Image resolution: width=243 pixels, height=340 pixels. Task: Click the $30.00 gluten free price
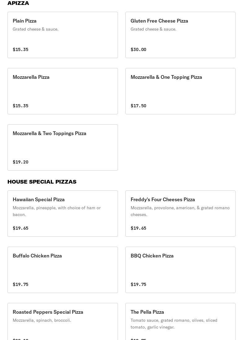138,49
